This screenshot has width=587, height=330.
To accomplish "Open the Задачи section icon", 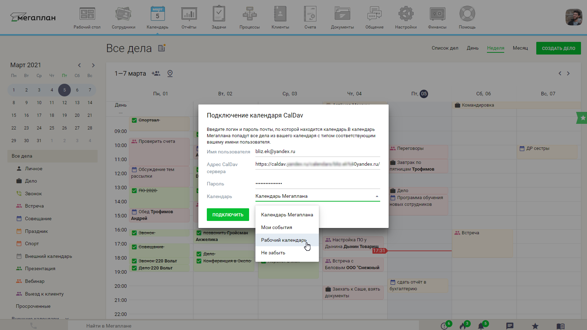I will tap(219, 14).
